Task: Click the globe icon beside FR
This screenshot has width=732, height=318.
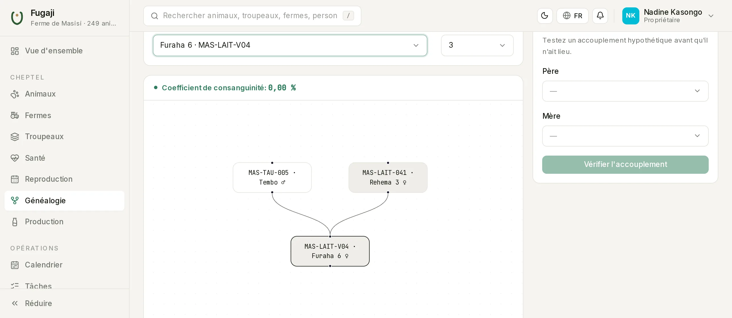Action: (567, 16)
